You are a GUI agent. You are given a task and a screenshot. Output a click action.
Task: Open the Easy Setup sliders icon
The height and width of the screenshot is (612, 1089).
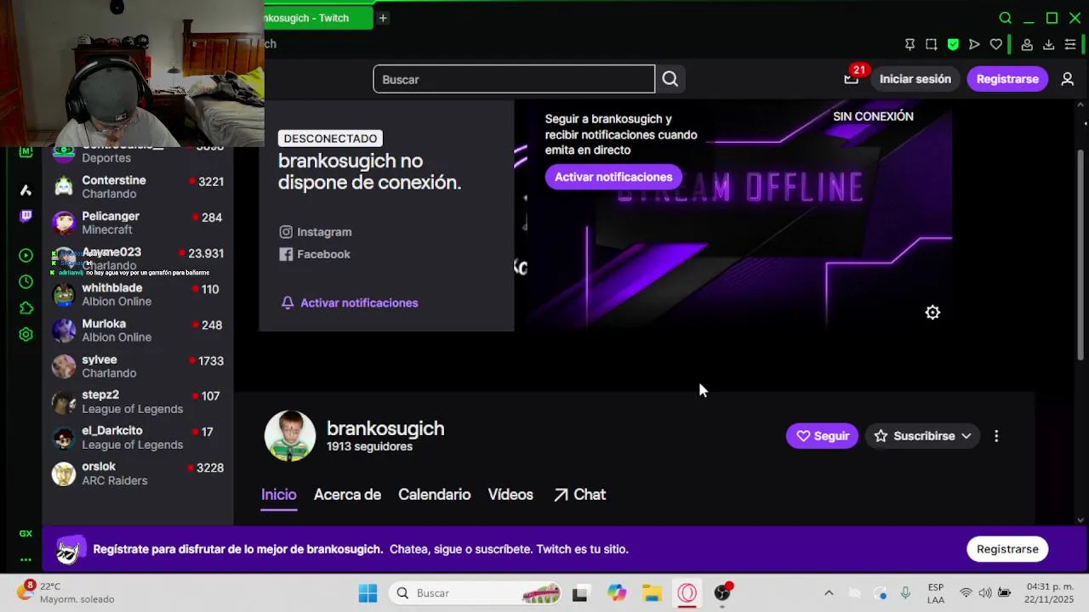click(1070, 44)
